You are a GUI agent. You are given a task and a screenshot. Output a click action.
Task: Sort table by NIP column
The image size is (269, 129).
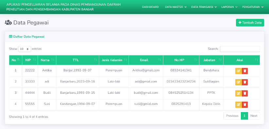(30, 60)
